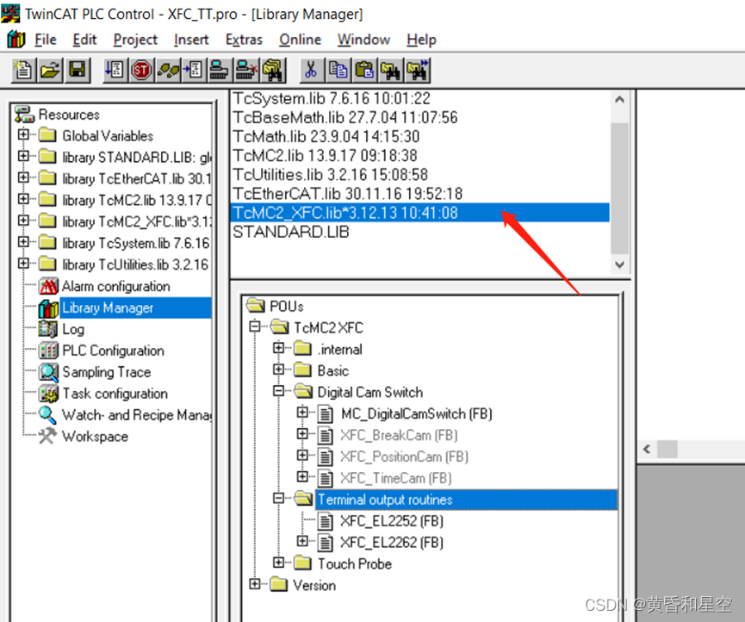Image resolution: width=745 pixels, height=622 pixels.
Task: Click right pane horizontal scroll left arrow
Action: pyautogui.click(x=647, y=449)
